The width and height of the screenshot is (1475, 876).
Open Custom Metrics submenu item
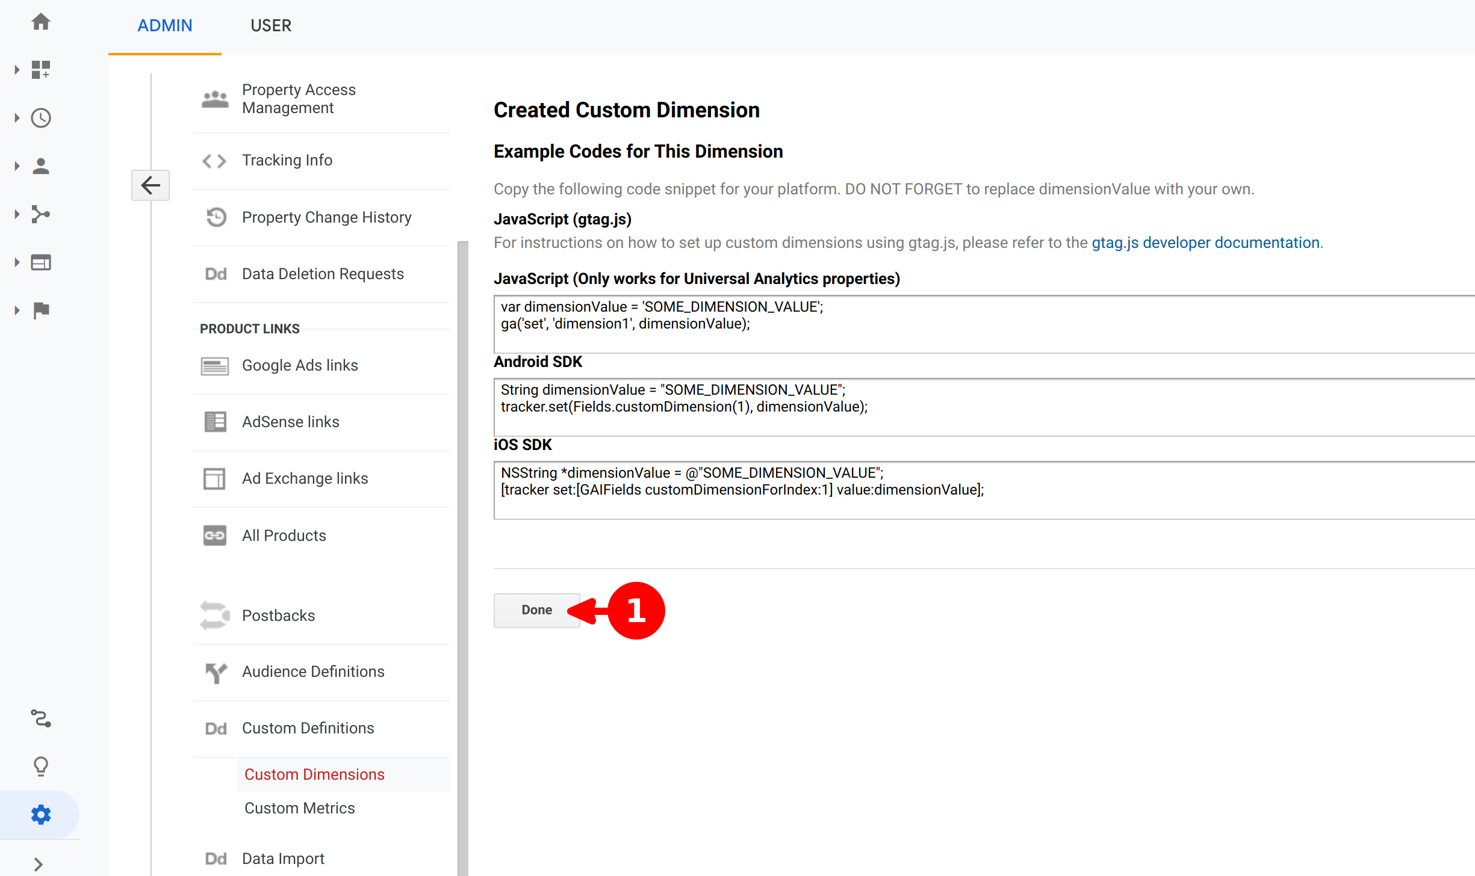pyautogui.click(x=299, y=808)
